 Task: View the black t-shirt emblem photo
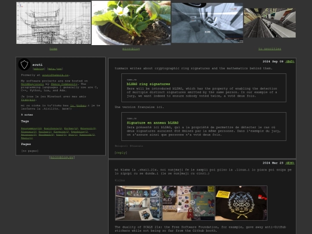coord(241,203)
